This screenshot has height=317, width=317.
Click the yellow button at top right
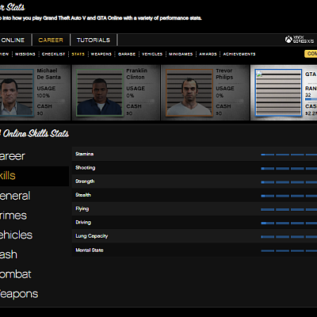[311, 54]
